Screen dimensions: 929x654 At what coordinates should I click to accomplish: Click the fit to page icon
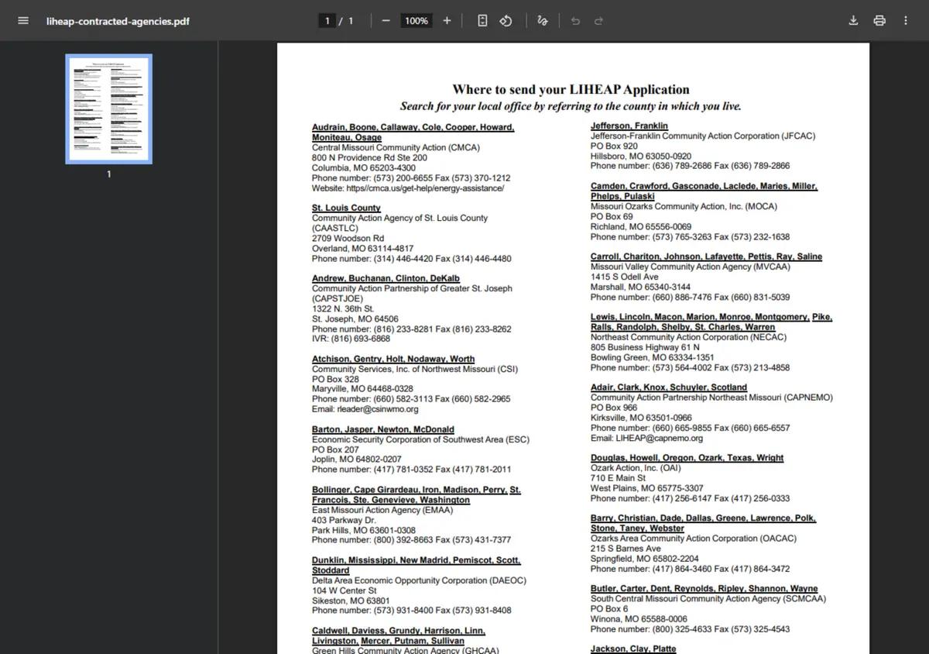point(482,21)
